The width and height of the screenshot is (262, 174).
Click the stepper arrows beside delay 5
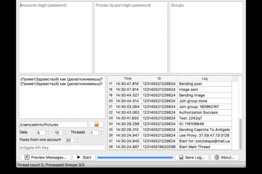(48, 133)
